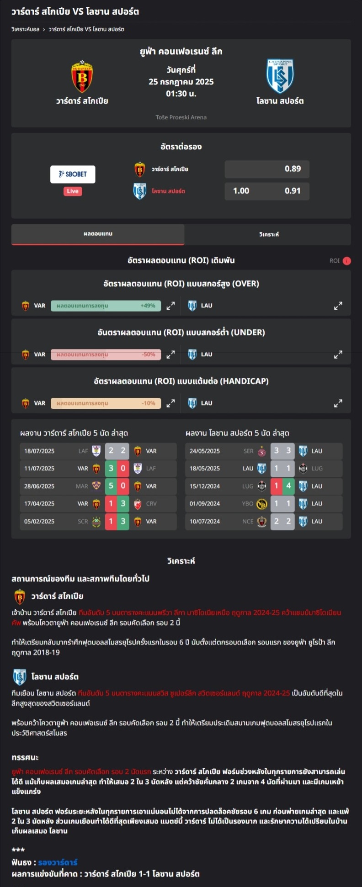
Task: Click the red ROI info icon
Action: pyautogui.click(x=347, y=261)
